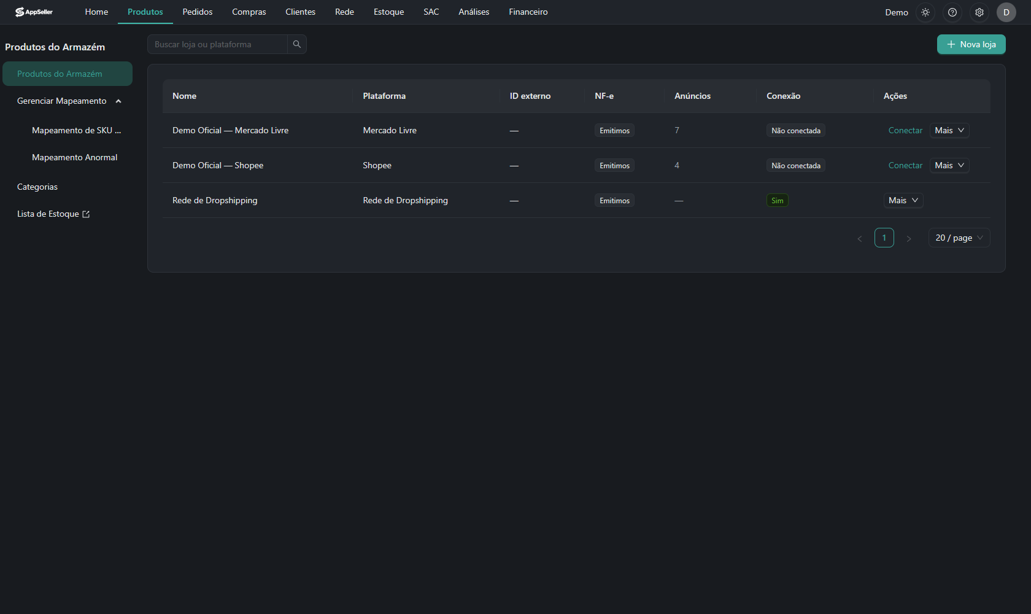Open the settings gear icon

tap(979, 12)
